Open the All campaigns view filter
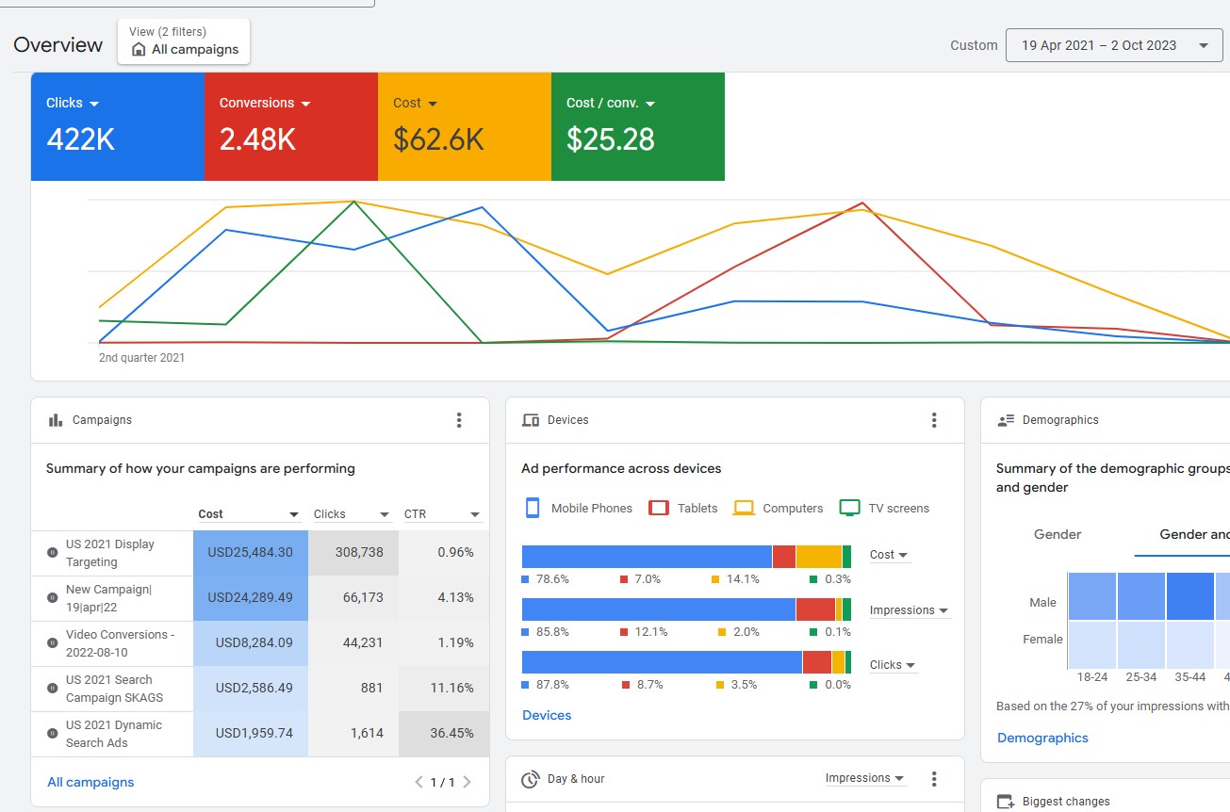Screen dimensions: 1230x812 click(185, 42)
